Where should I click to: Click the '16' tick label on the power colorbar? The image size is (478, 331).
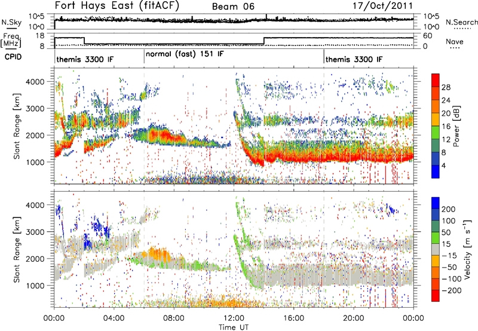(x=446, y=127)
